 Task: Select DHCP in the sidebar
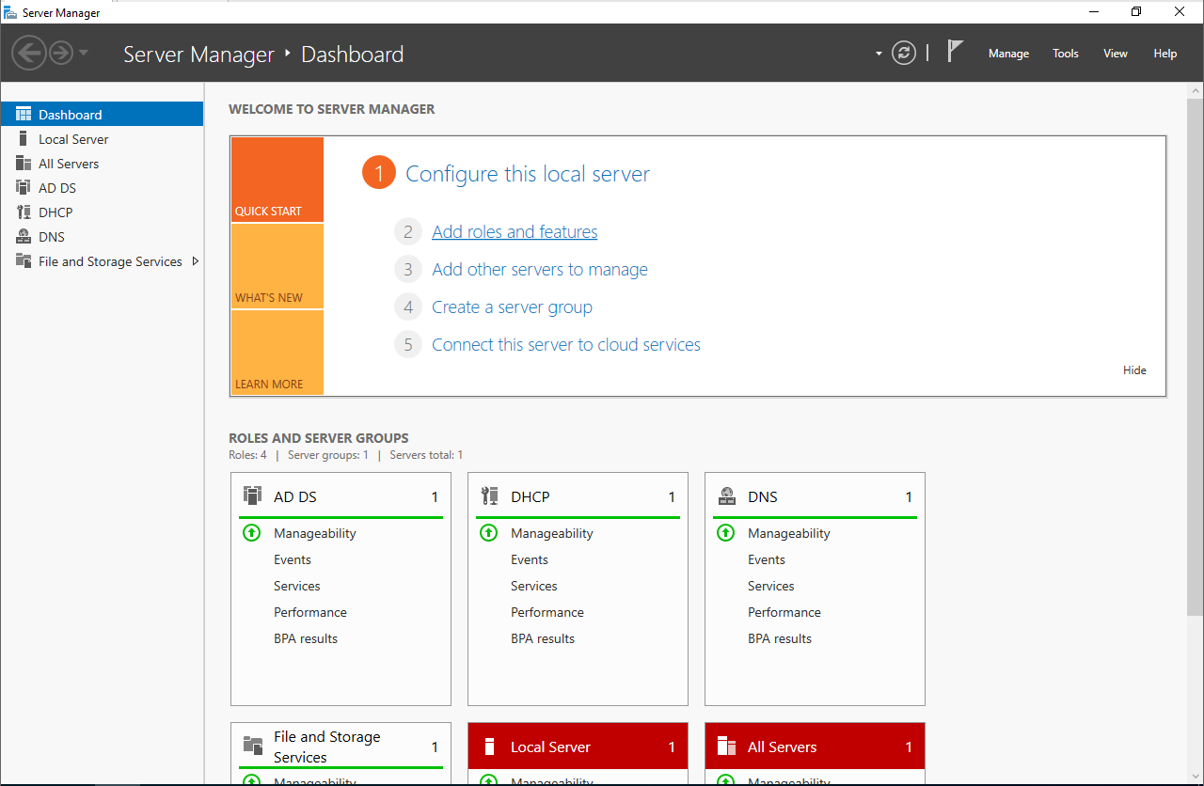[102, 212]
